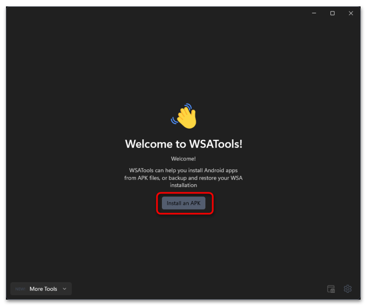Click the NEW! badge on More Tools
367x306 pixels.
point(20,289)
